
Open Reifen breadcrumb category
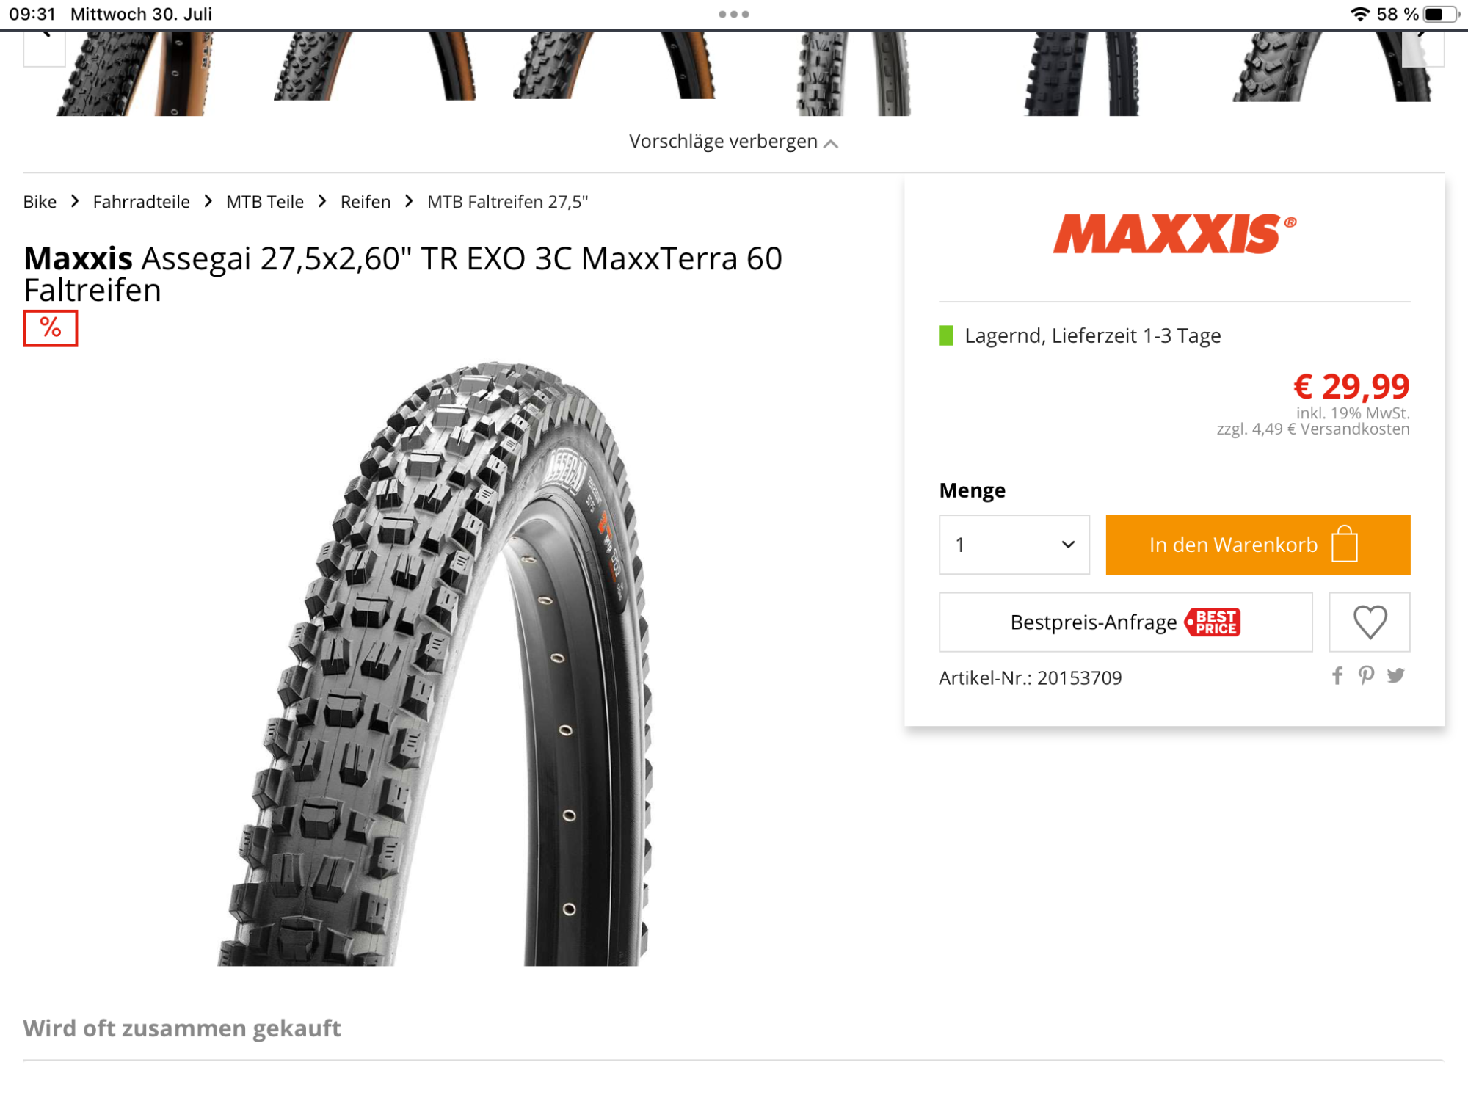pos(366,202)
